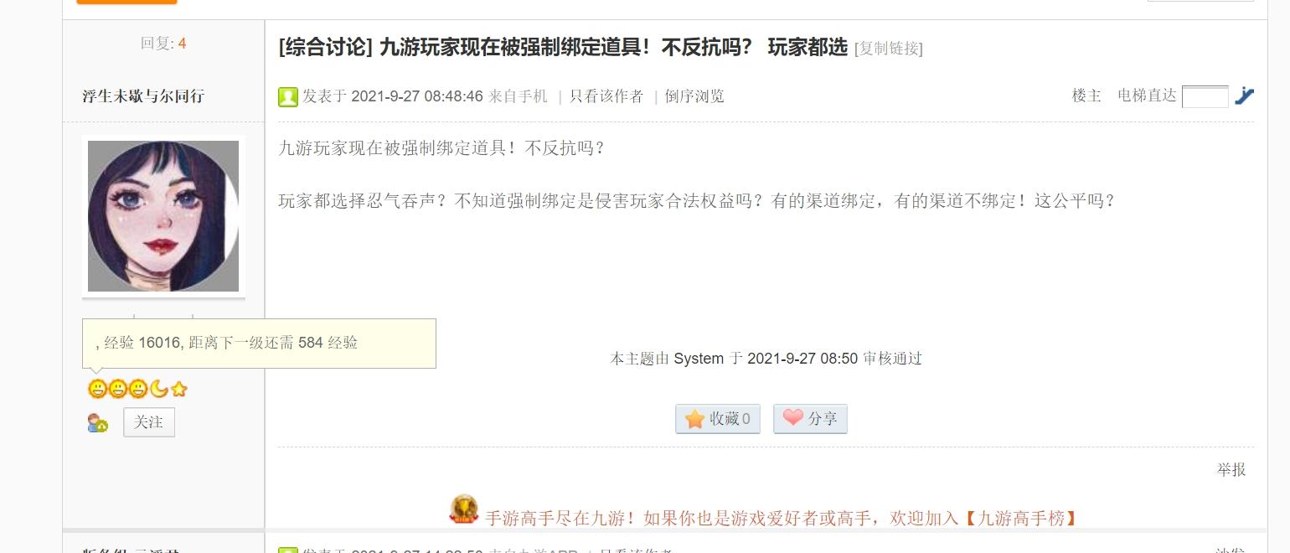The height and width of the screenshot is (553, 1290).
Task: Copy thread link via 复制链接
Action: pos(888,49)
